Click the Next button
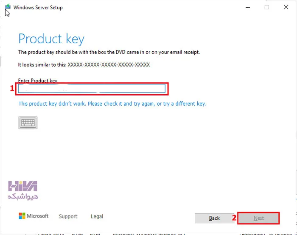Image resolution: width=297 pixels, height=235 pixels. (258, 218)
